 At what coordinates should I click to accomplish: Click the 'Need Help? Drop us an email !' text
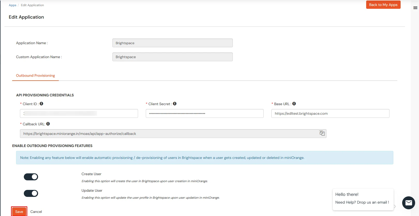pyautogui.click(x=362, y=202)
